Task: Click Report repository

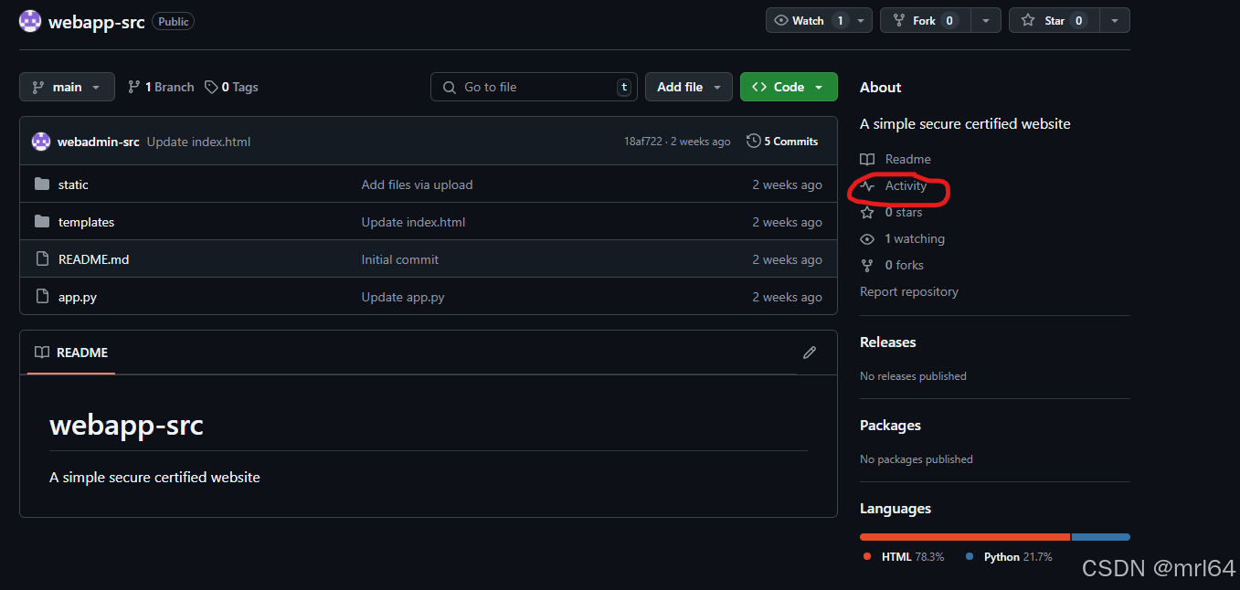Action: point(909,291)
